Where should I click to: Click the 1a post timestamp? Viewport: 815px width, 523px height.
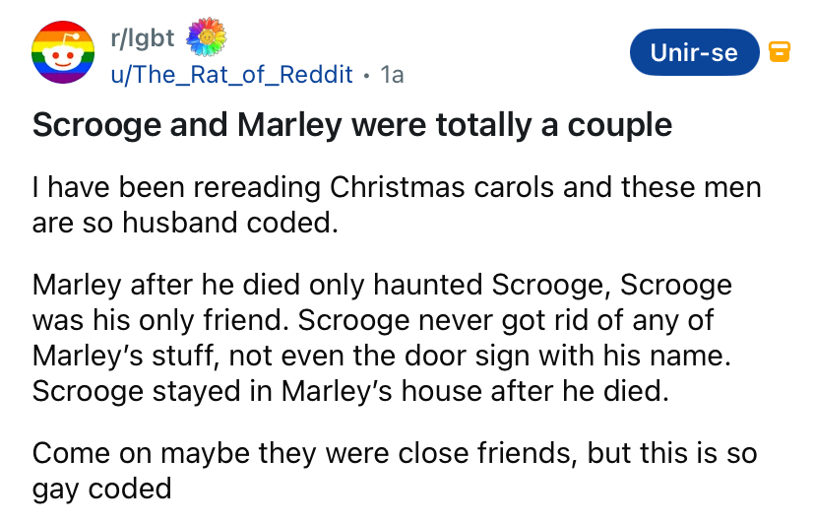pyautogui.click(x=392, y=74)
